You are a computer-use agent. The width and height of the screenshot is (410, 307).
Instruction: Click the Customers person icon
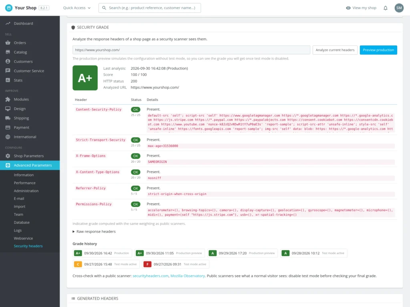click(x=8, y=61)
